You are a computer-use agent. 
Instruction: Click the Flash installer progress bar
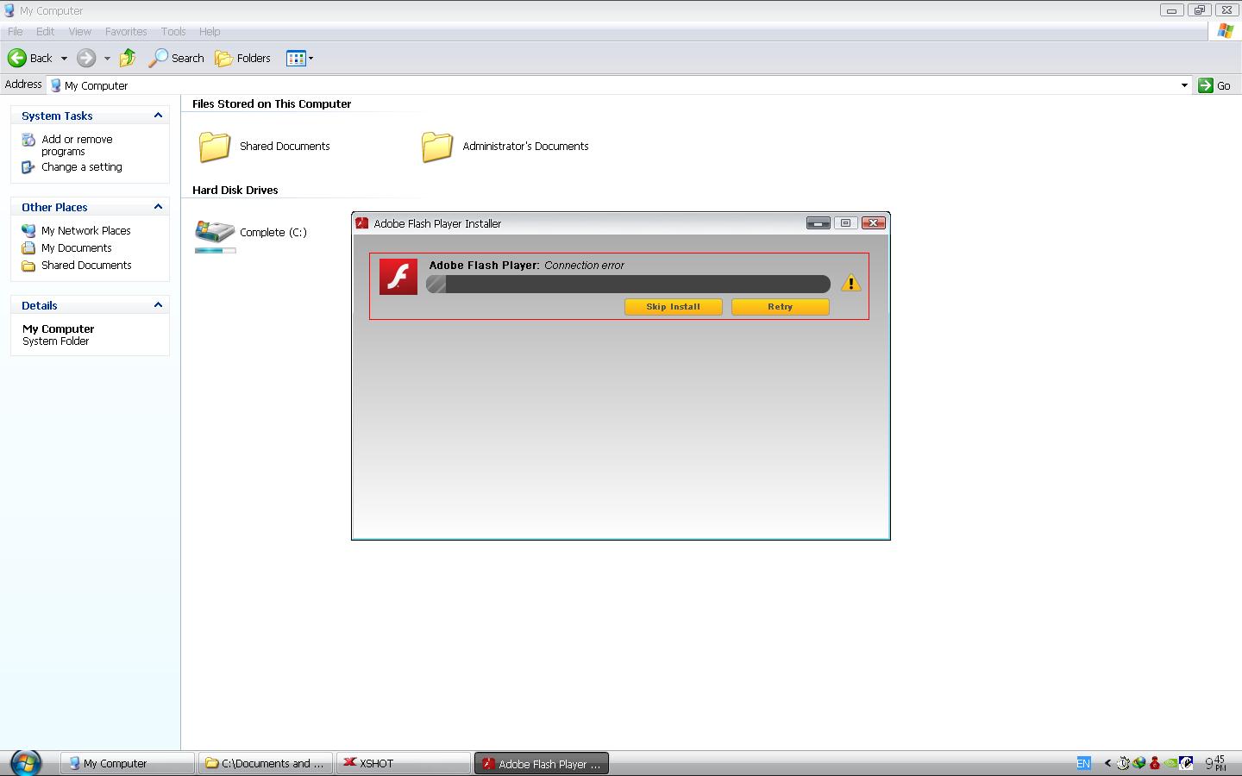click(x=628, y=285)
